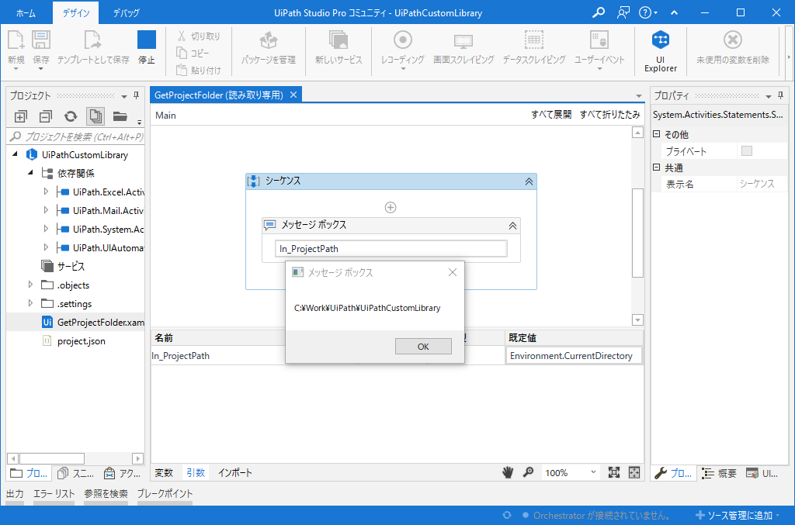Viewport: 795px width, 525px height.
Task: Expand the .settings folder
Action: pos(30,303)
